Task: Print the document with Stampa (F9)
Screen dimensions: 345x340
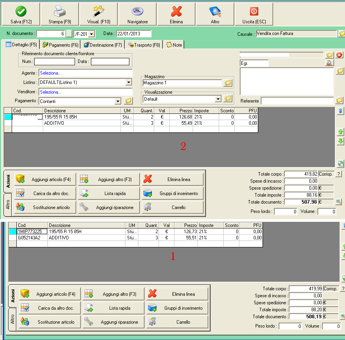Action: point(59,14)
